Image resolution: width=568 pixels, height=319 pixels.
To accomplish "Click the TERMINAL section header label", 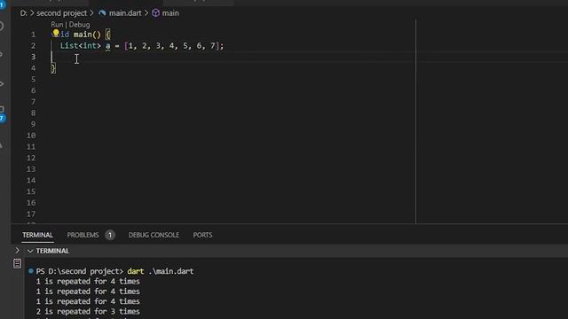I will pyautogui.click(x=52, y=251).
